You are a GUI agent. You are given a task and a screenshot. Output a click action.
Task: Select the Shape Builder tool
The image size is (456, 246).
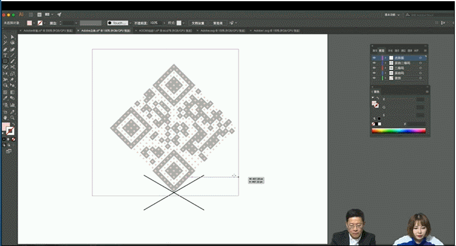click(5, 86)
